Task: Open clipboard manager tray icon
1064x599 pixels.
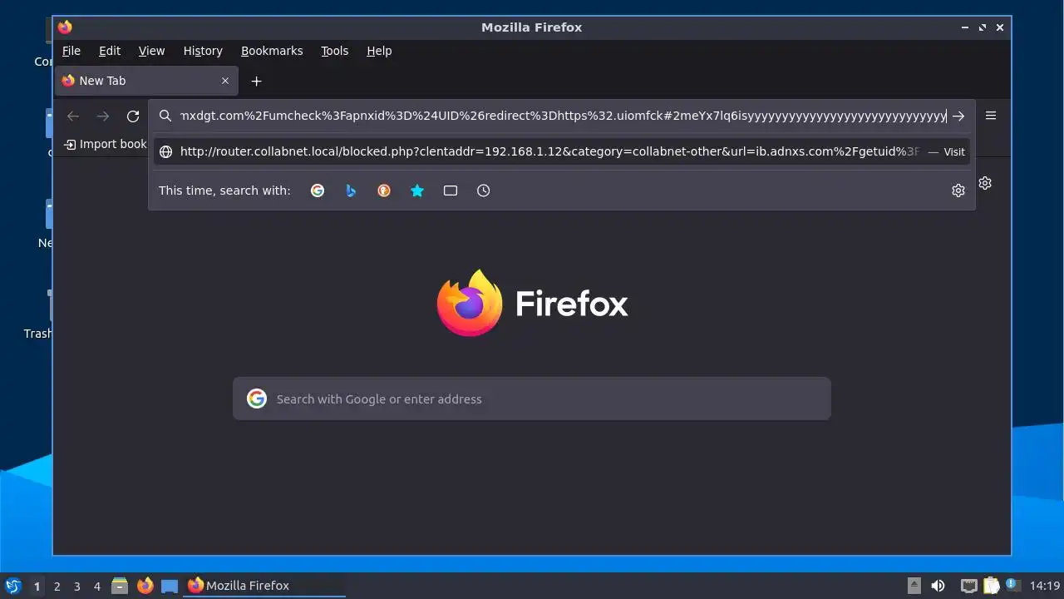Action: pos(991,586)
